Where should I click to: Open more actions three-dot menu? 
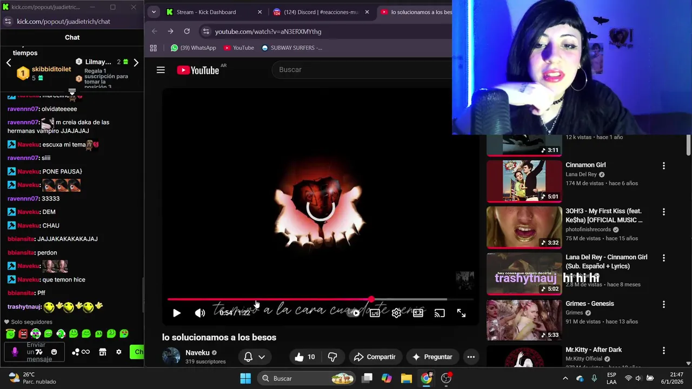[471, 357]
